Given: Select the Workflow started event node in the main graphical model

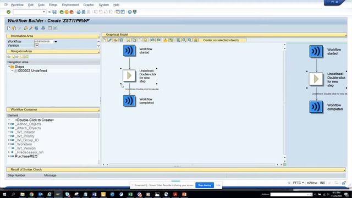Looking at the screenshot, I should pyautogui.click(x=129, y=51).
